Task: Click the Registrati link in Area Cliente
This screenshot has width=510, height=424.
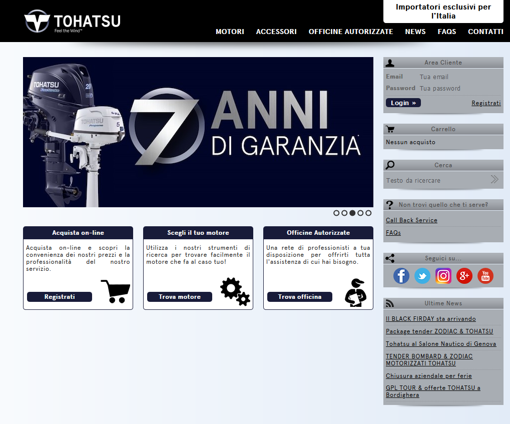Action: 486,103
